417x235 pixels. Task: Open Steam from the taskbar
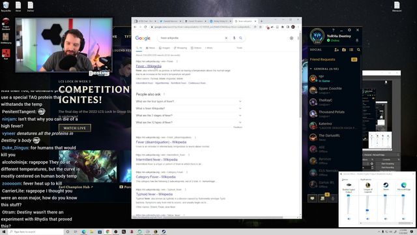pyautogui.click(x=164, y=232)
